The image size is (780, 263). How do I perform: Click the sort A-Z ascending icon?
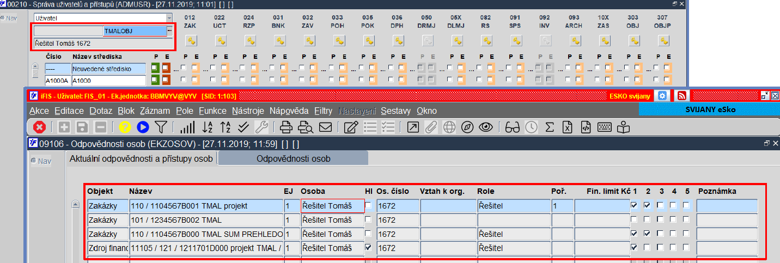[x=208, y=127]
